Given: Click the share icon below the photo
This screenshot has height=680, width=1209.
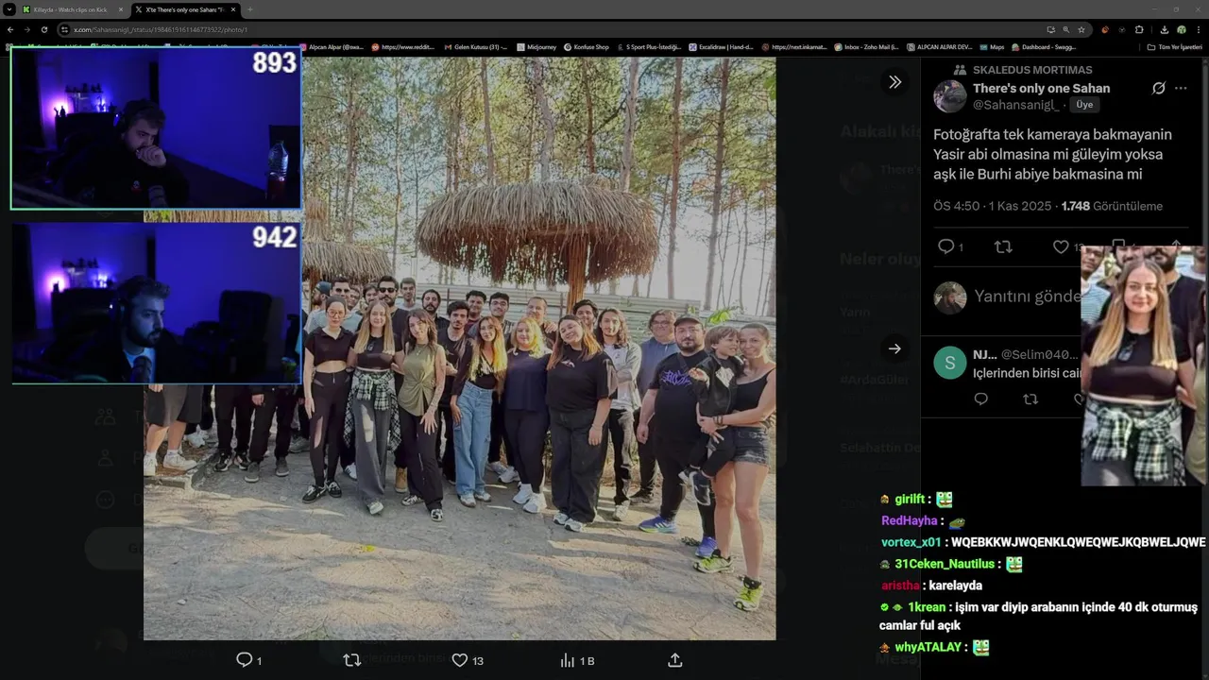Looking at the screenshot, I should 675,660.
